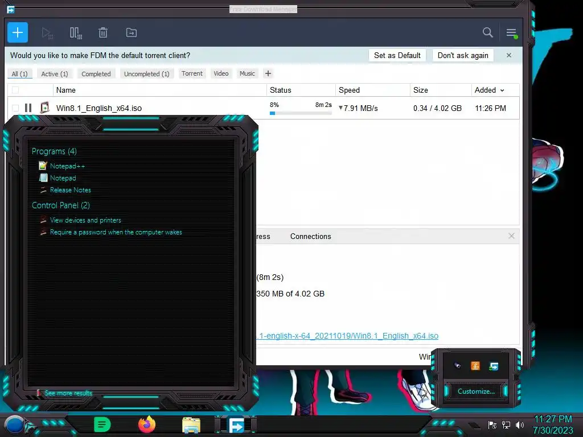The height and width of the screenshot is (437, 583).
Task: Click the Set as Default button
Action: coord(397,55)
